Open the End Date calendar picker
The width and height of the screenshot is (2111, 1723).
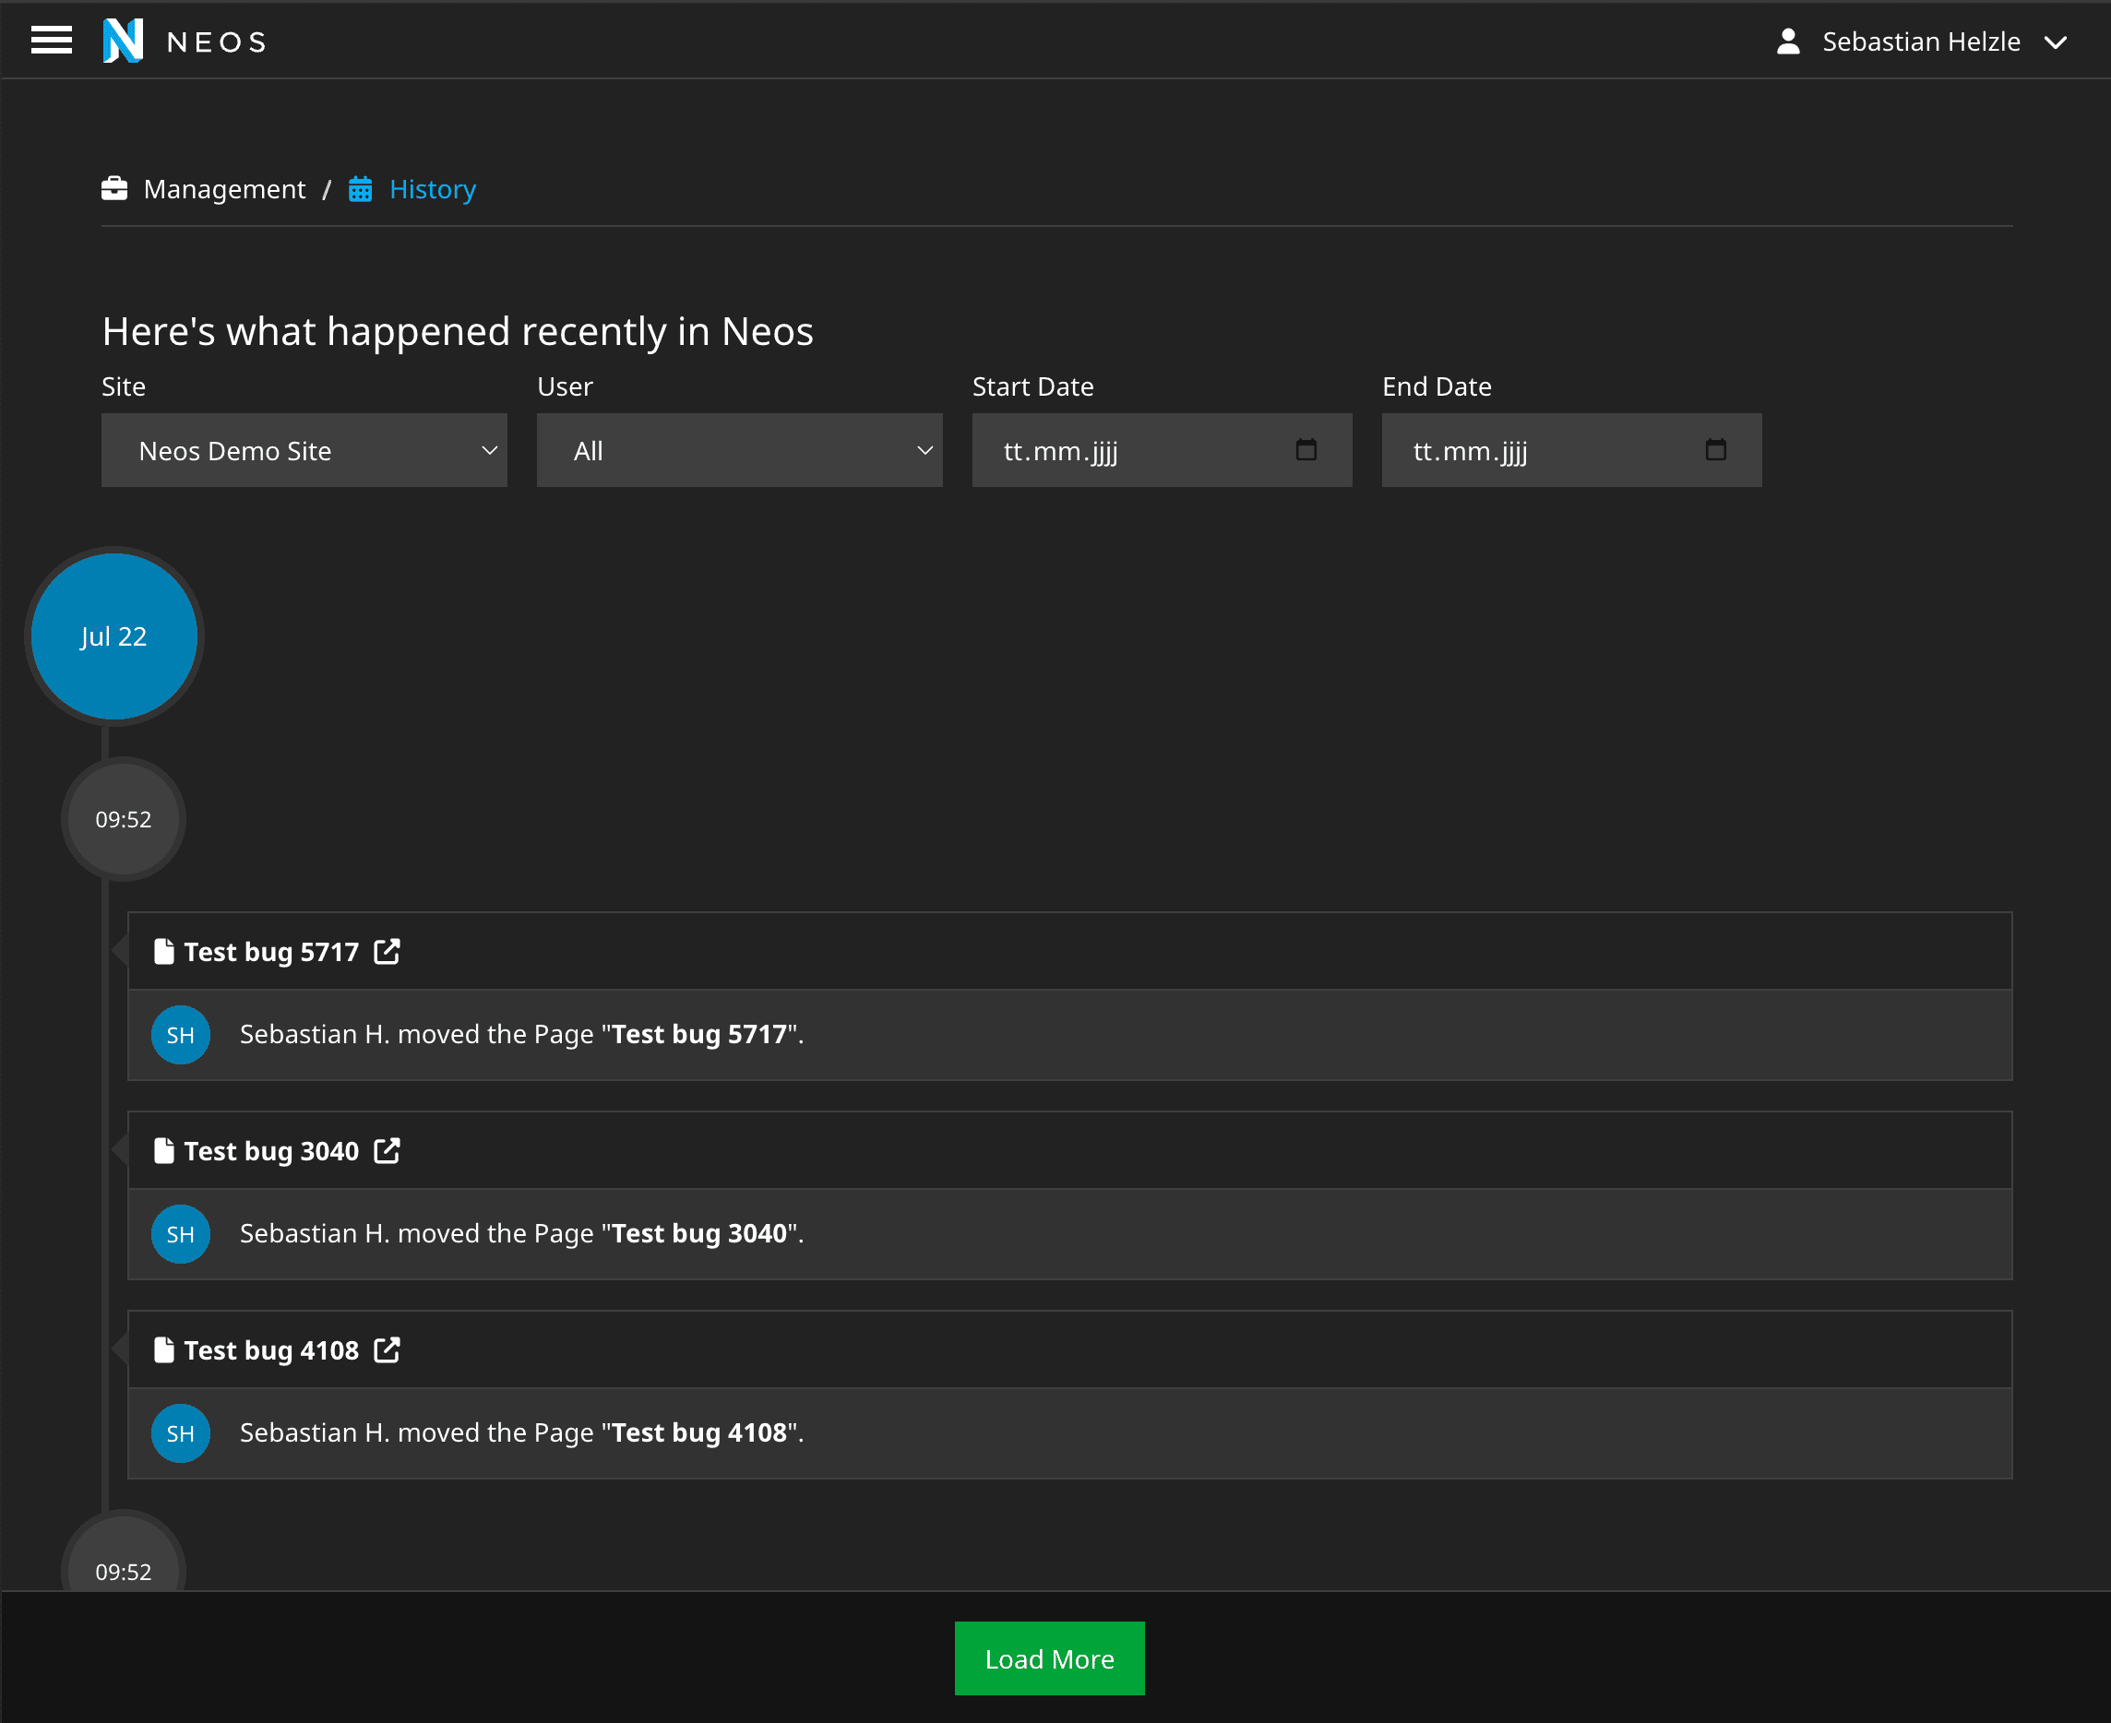click(x=1716, y=451)
